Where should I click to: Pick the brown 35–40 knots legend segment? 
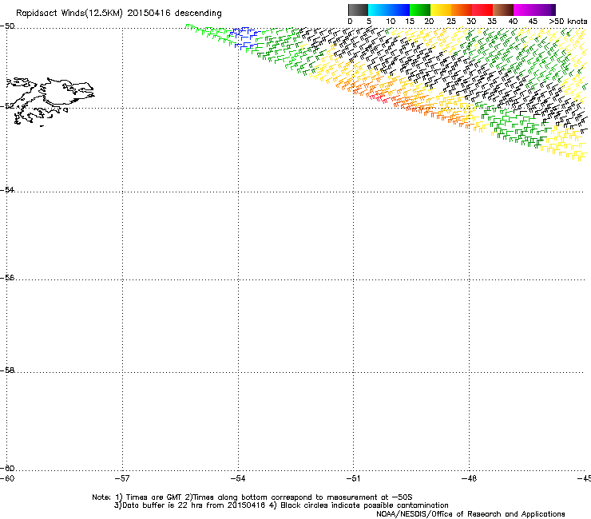pos(503,10)
